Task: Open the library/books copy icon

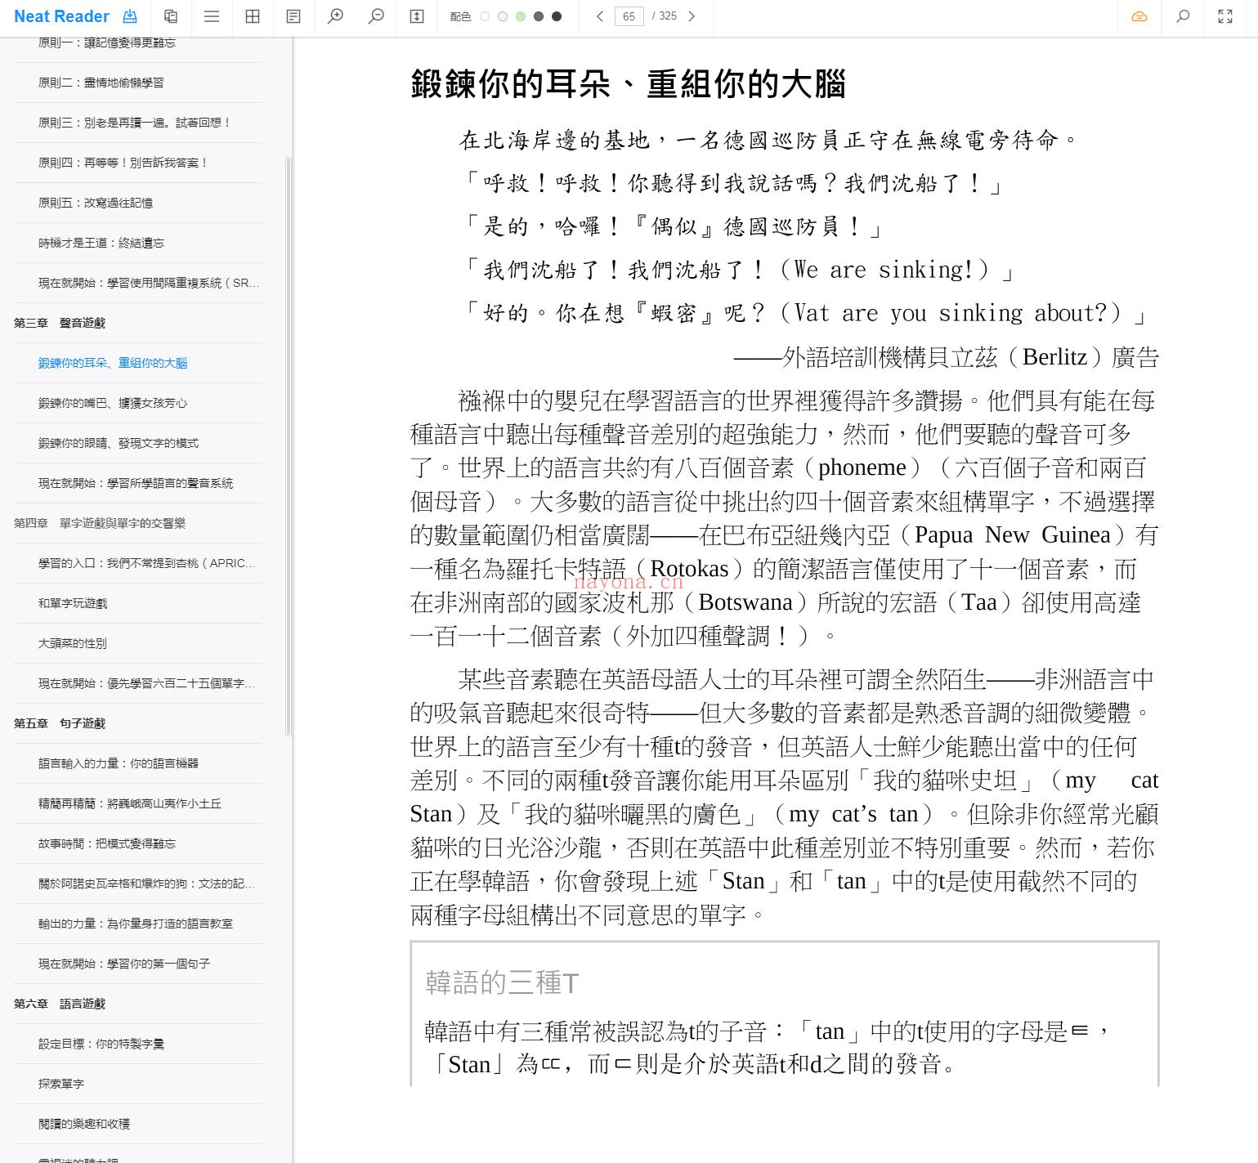Action: point(171,16)
